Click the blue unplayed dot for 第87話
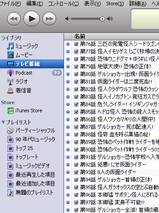Viewport: 159px width, 213px height. click(x=68, y=127)
